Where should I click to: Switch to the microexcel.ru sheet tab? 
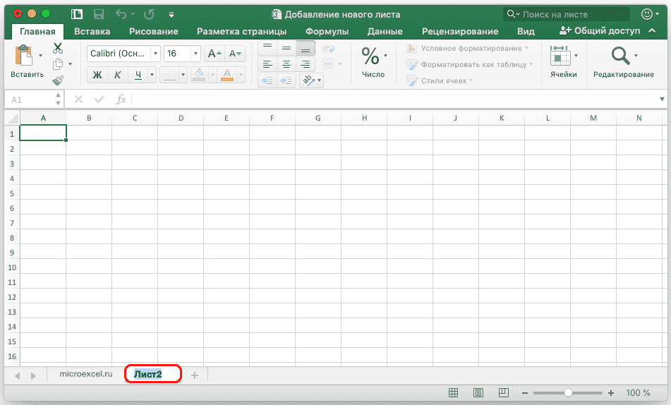click(x=86, y=375)
